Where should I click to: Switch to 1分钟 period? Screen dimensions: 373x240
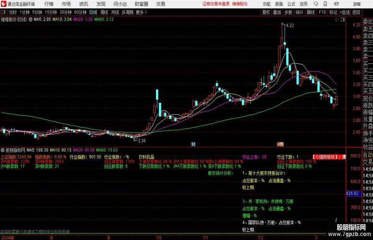point(24,12)
